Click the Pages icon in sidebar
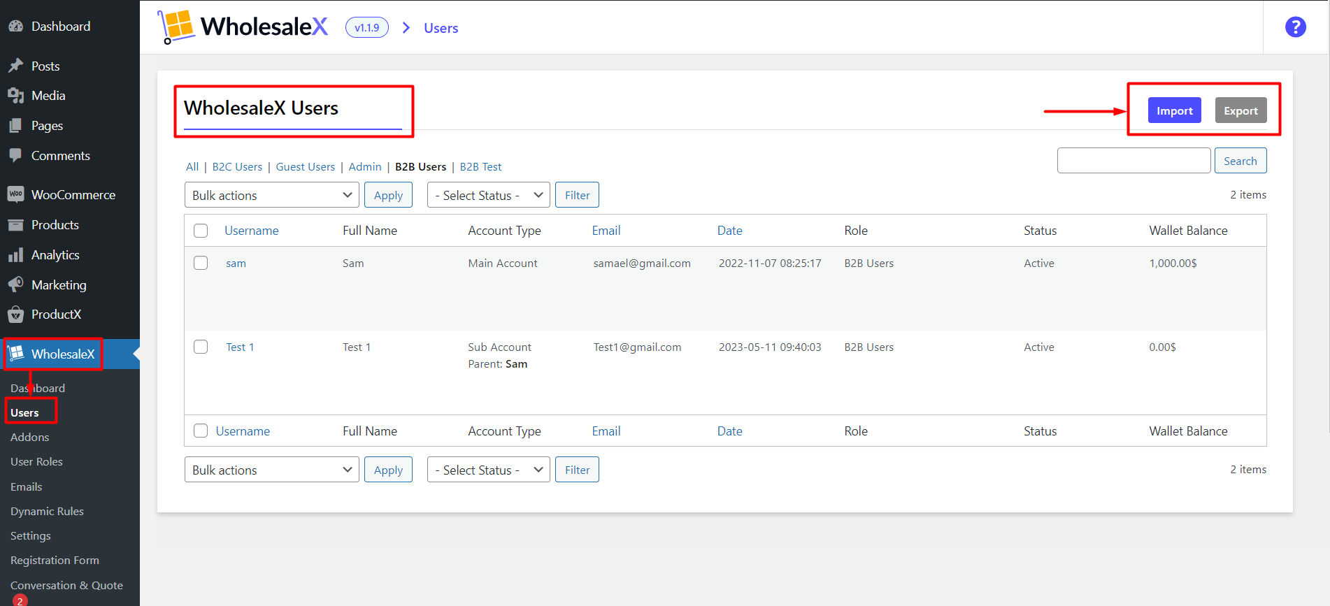This screenshot has height=606, width=1330. point(15,126)
